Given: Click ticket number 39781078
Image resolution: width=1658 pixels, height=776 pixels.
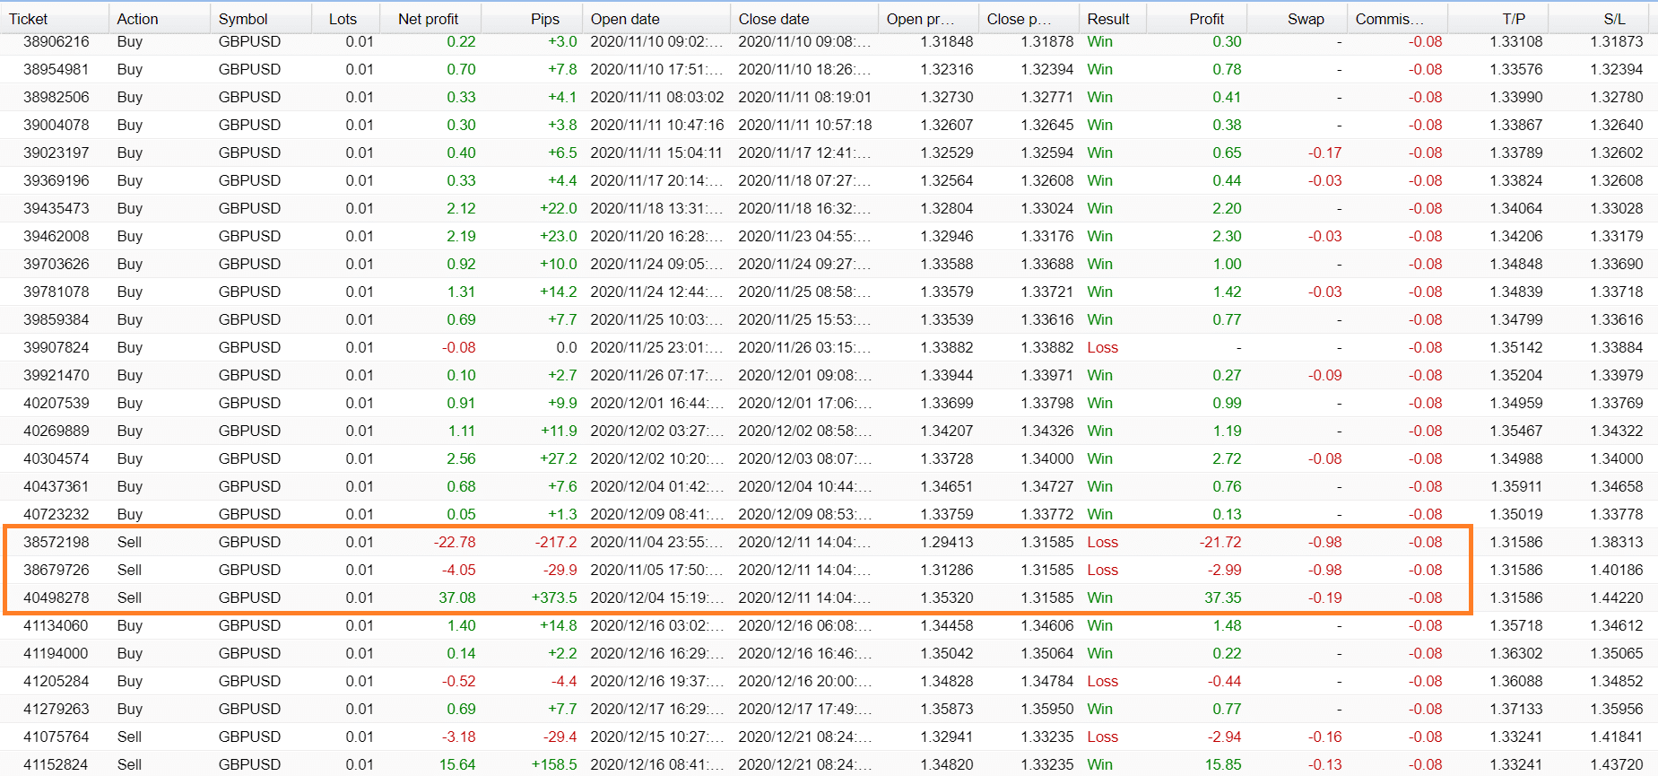Looking at the screenshot, I should pyautogui.click(x=56, y=292).
